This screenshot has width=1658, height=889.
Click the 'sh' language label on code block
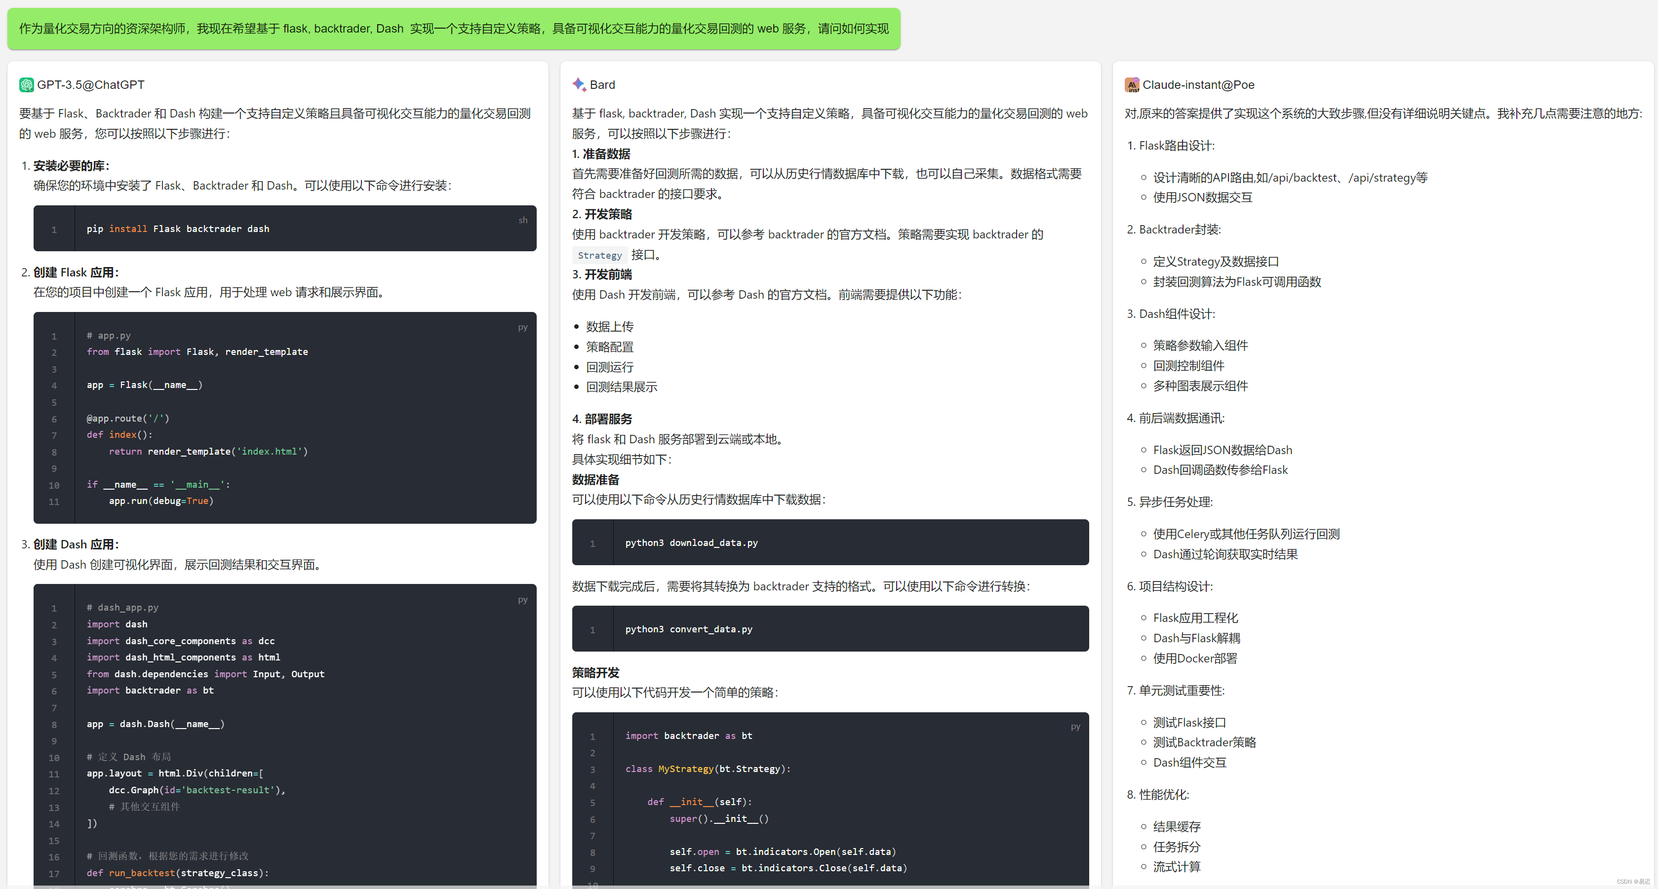coord(523,220)
